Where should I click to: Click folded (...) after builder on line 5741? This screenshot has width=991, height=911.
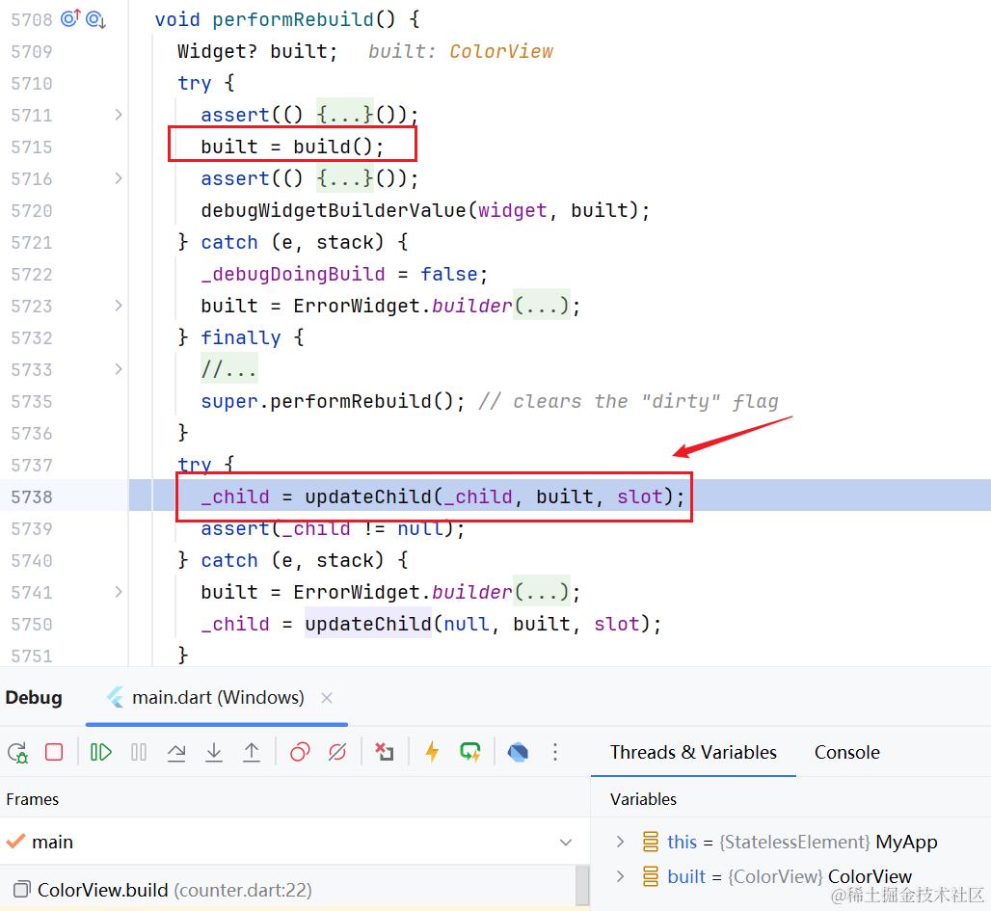(542, 592)
